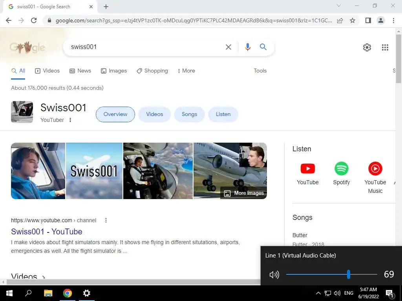Open the Google apps grid
The image size is (402, 301).
pos(385,47)
